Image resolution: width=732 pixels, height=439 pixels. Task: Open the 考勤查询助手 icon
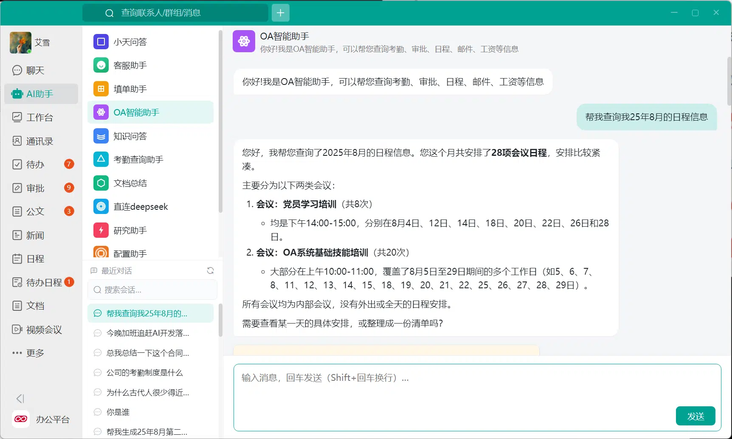point(101,159)
